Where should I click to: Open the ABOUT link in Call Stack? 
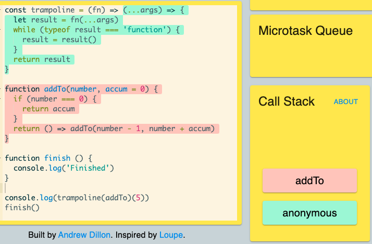(x=345, y=101)
